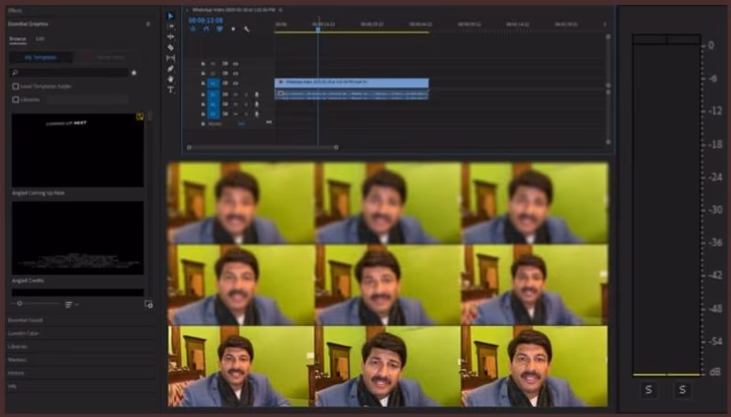
Task: Expand the Essential Sound panel
Action: tap(26, 320)
